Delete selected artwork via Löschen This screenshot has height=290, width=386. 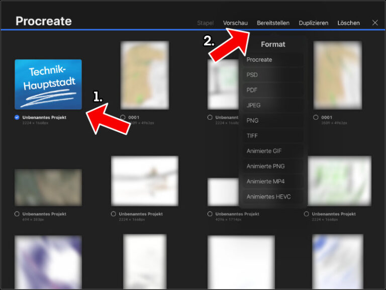pyautogui.click(x=348, y=23)
